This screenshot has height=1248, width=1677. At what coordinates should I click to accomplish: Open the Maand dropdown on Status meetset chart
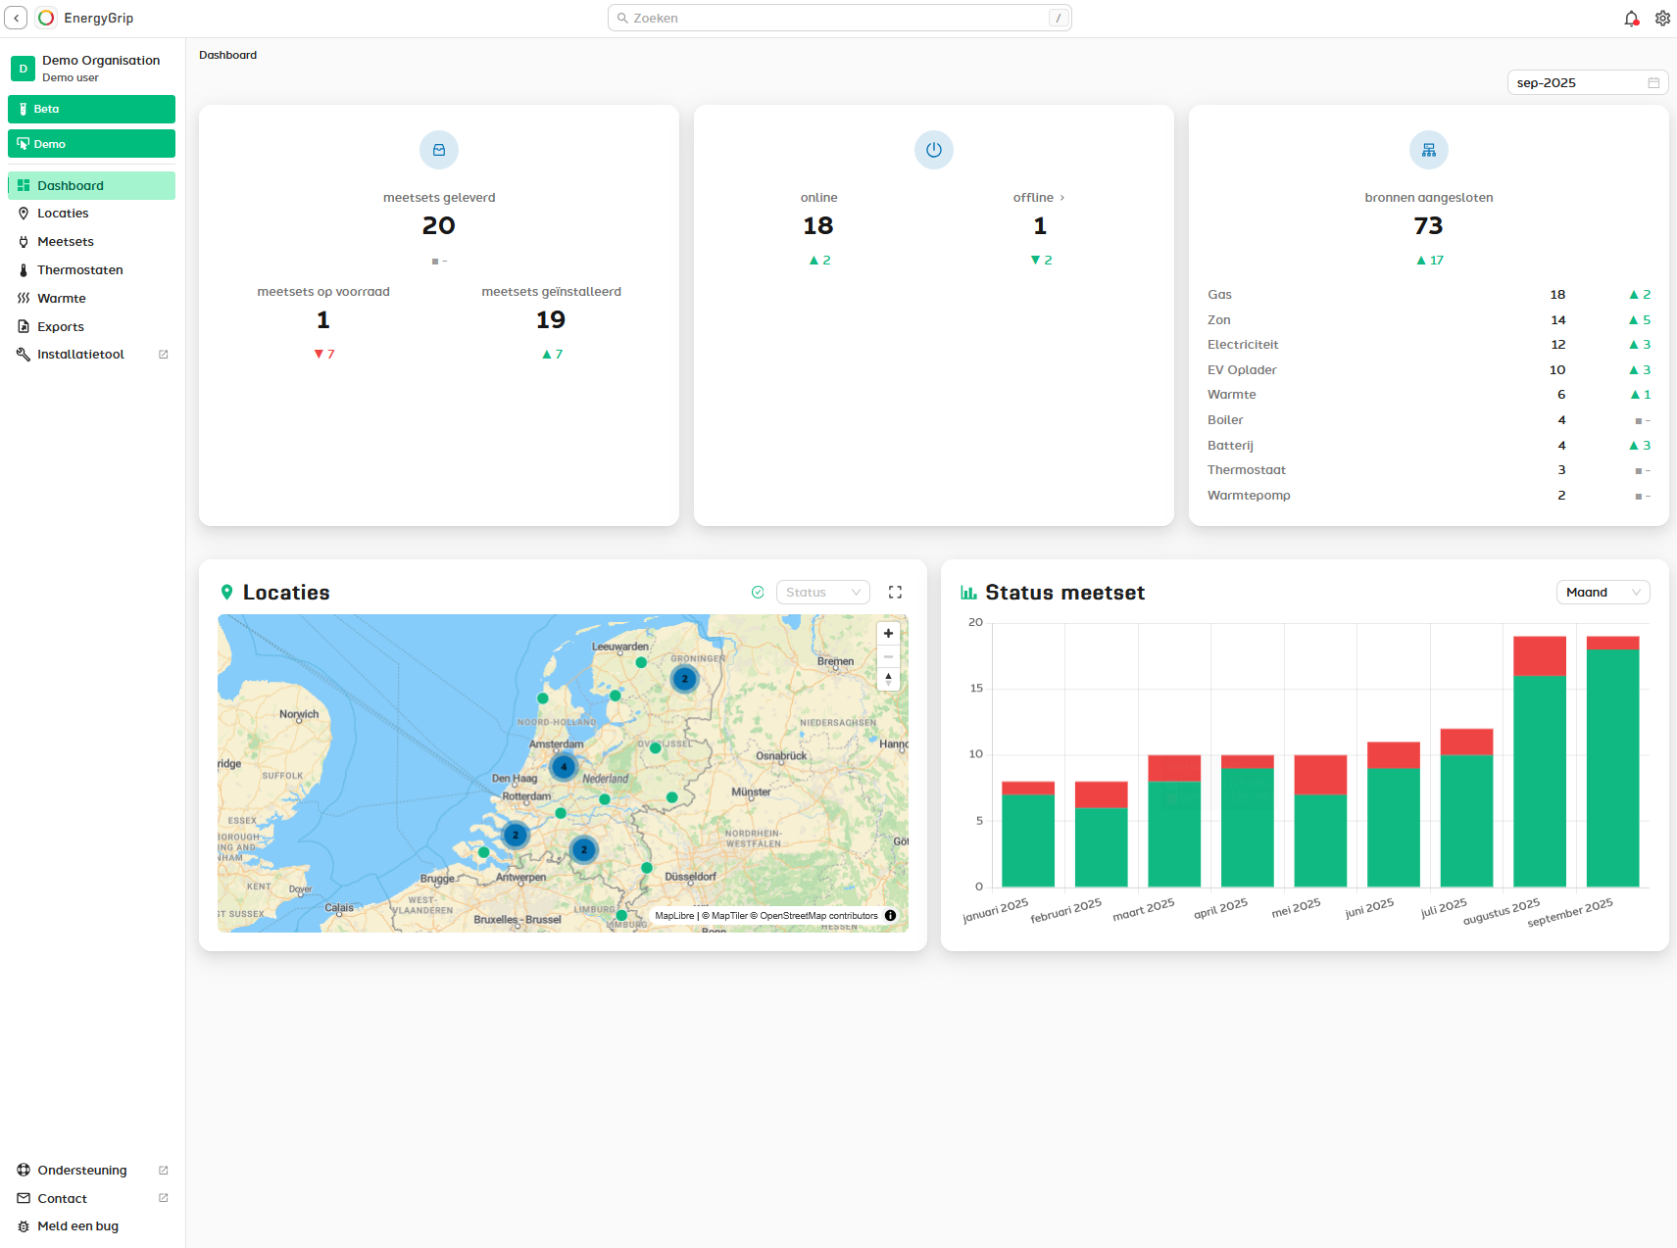(x=1603, y=592)
